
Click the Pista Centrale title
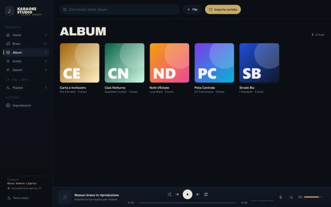(205, 88)
